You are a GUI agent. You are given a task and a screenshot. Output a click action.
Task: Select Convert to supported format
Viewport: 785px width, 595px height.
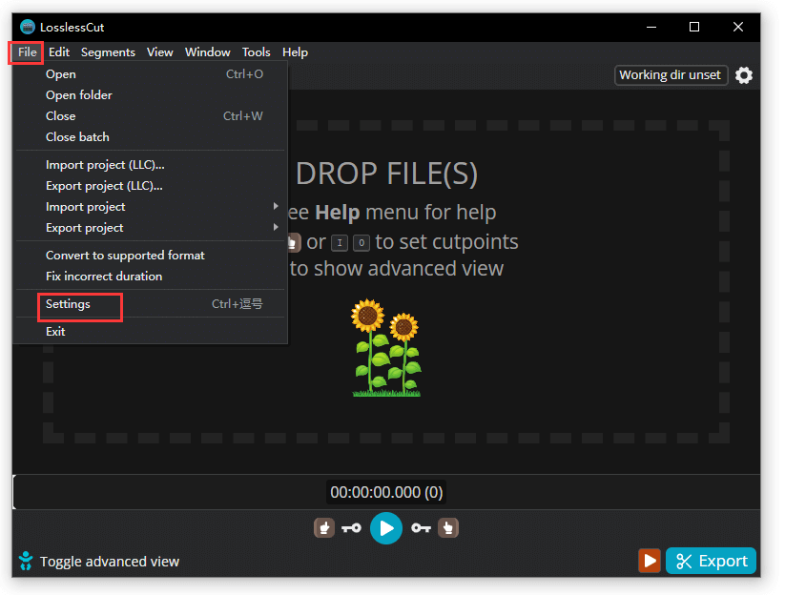[x=125, y=256]
